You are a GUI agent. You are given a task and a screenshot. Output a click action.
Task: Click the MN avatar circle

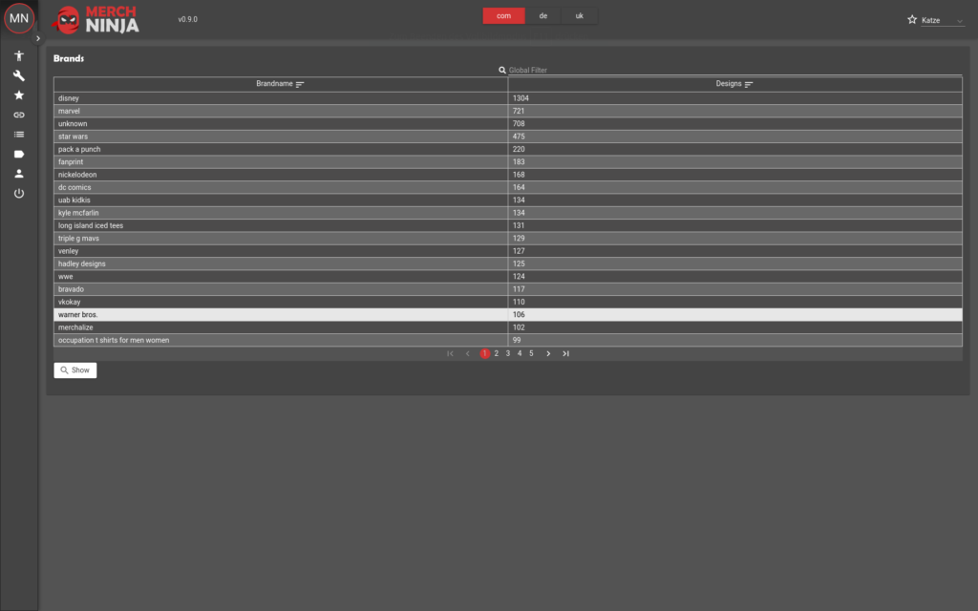(x=19, y=18)
